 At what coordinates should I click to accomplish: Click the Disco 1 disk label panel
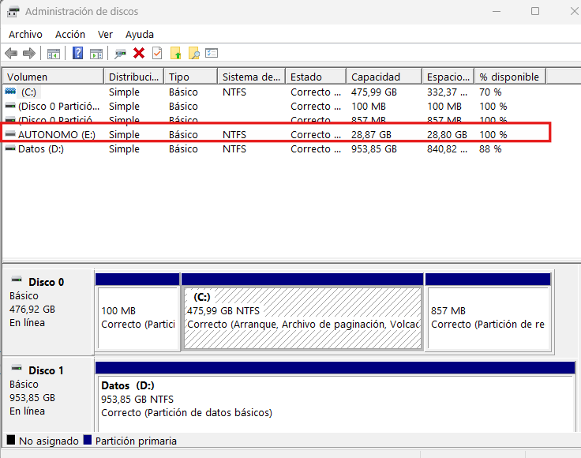point(47,395)
